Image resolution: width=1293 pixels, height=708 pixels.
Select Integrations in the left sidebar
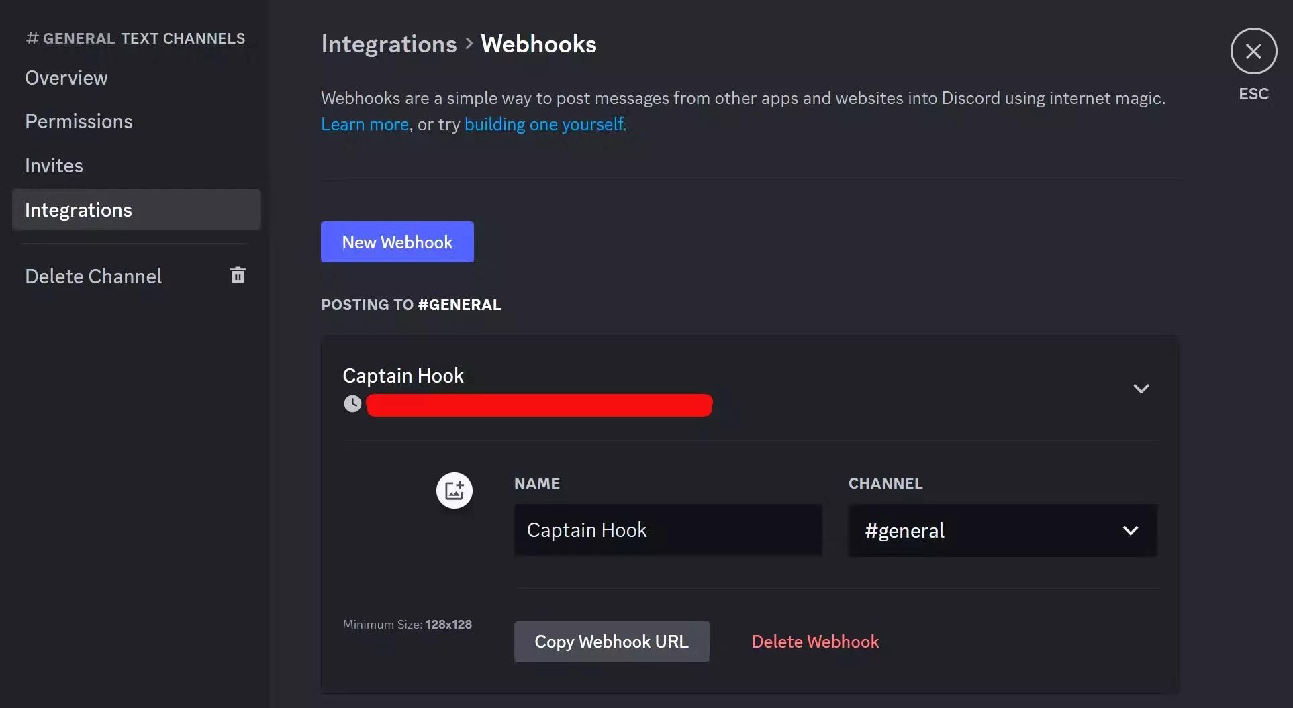tap(79, 209)
